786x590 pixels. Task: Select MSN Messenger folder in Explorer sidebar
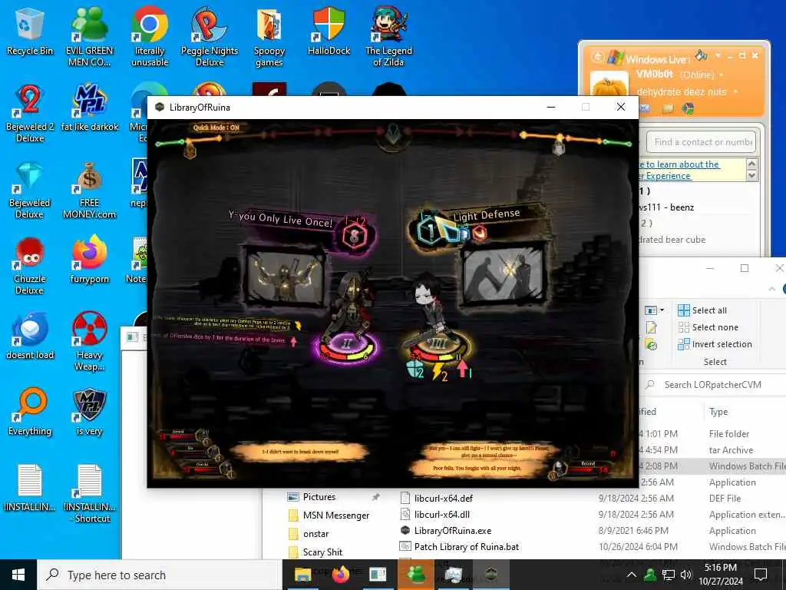[329, 515]
